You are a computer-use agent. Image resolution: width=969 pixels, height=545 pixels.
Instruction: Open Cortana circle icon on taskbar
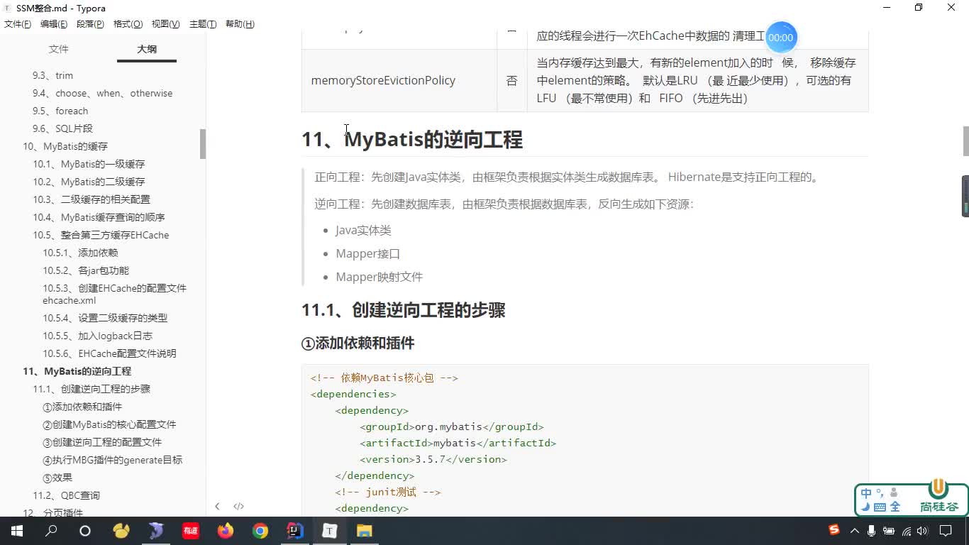[x=85, y=531]
